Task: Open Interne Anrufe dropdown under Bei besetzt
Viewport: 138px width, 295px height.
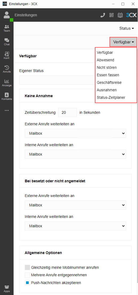Action: coord(75,226)
